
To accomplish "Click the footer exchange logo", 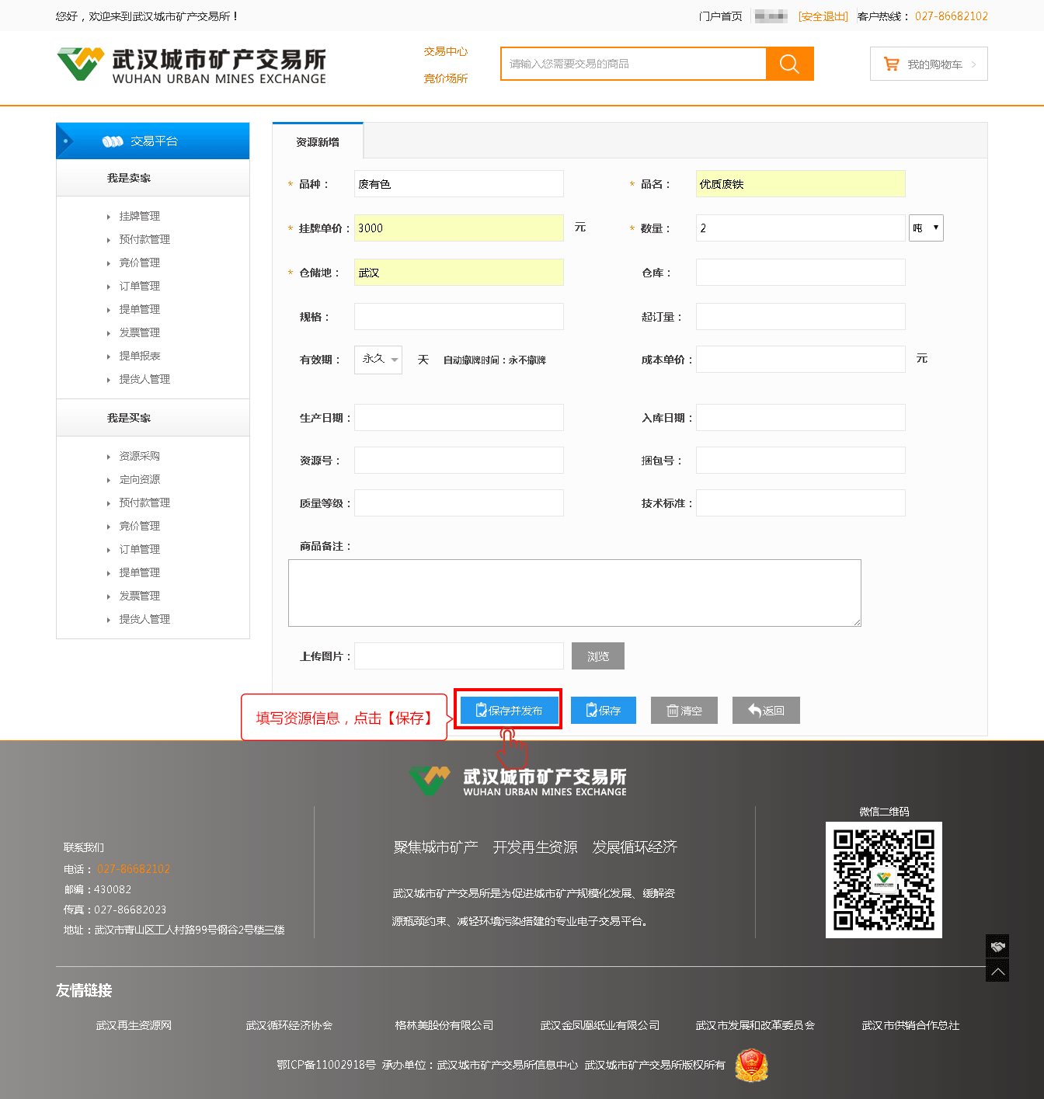I will coord(517,781).
